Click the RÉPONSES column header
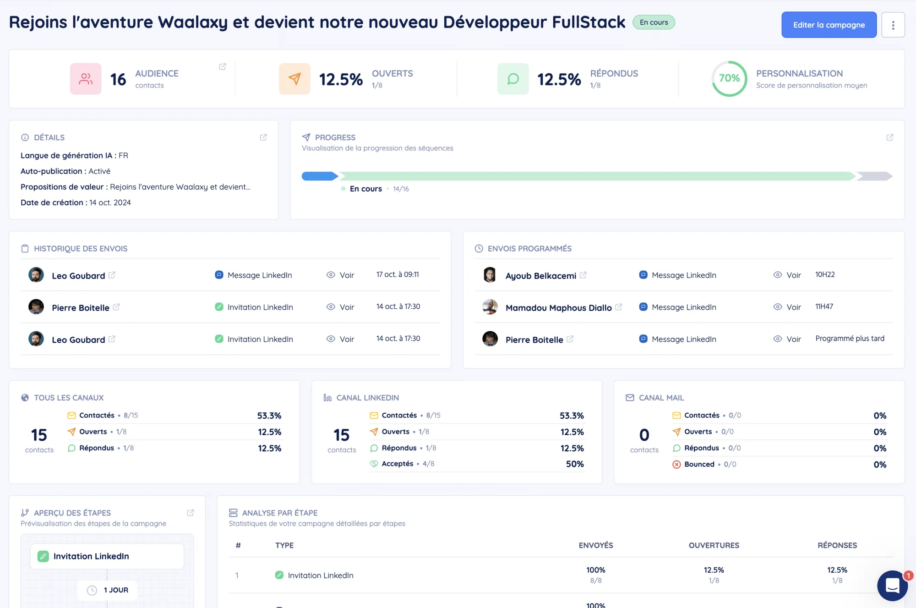The width and height of the screenshot is (916, 608). 837,545
